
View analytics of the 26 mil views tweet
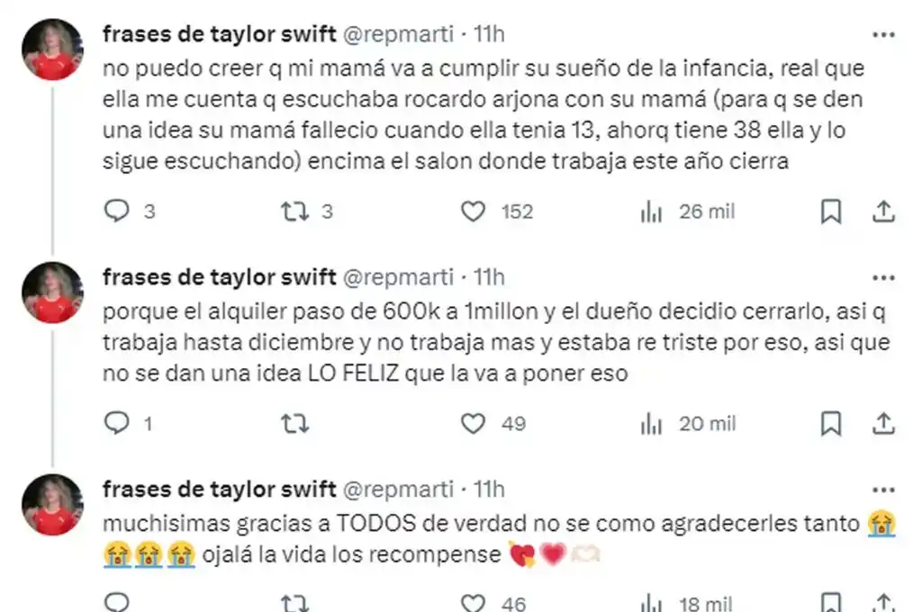tap(651, 211)
